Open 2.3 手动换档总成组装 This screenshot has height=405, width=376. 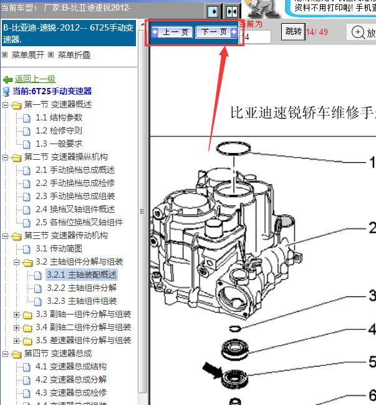(75, 197)
